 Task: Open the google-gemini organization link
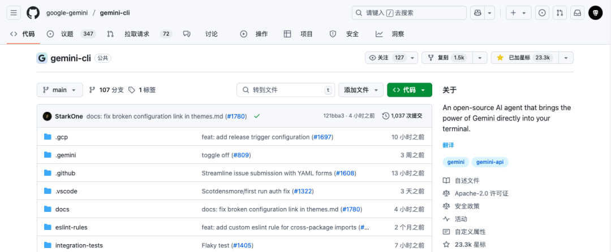click(x=67, y=13)
